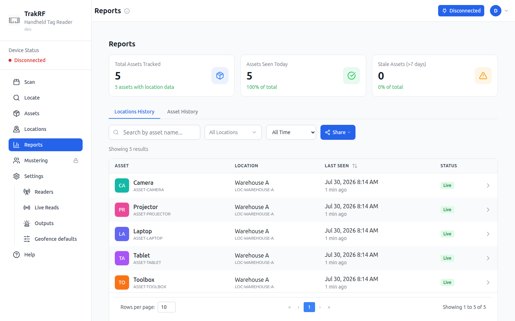Switch to Locations History tab
Screen dimensions: 515x321
coord(134,112)
